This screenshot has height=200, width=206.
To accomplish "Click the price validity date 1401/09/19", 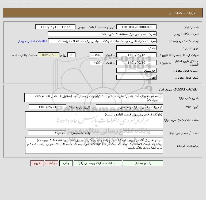I will point(136,63).
